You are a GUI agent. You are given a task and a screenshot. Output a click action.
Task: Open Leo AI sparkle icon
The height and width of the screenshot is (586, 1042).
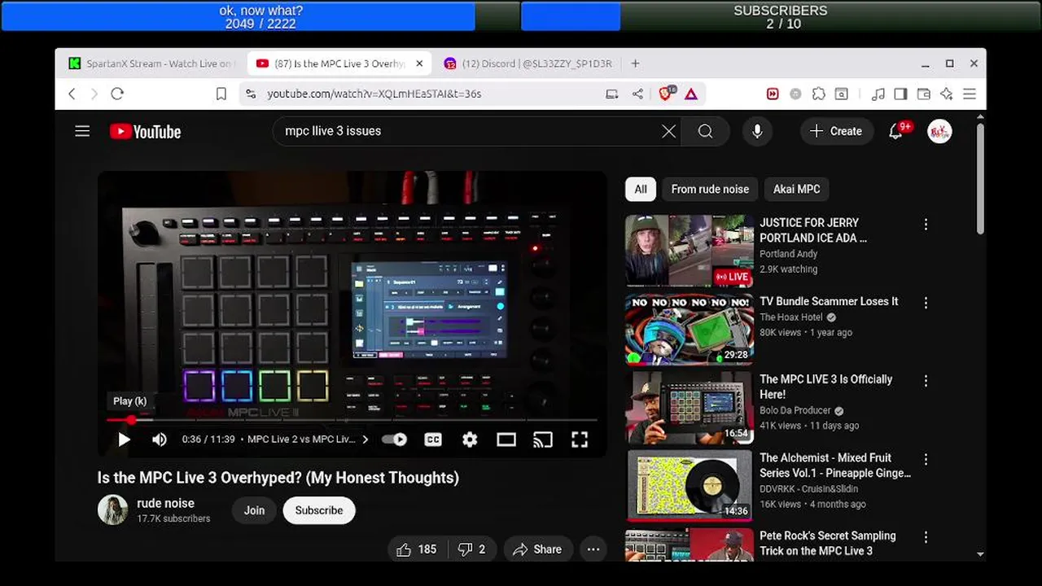coord(946,94)
